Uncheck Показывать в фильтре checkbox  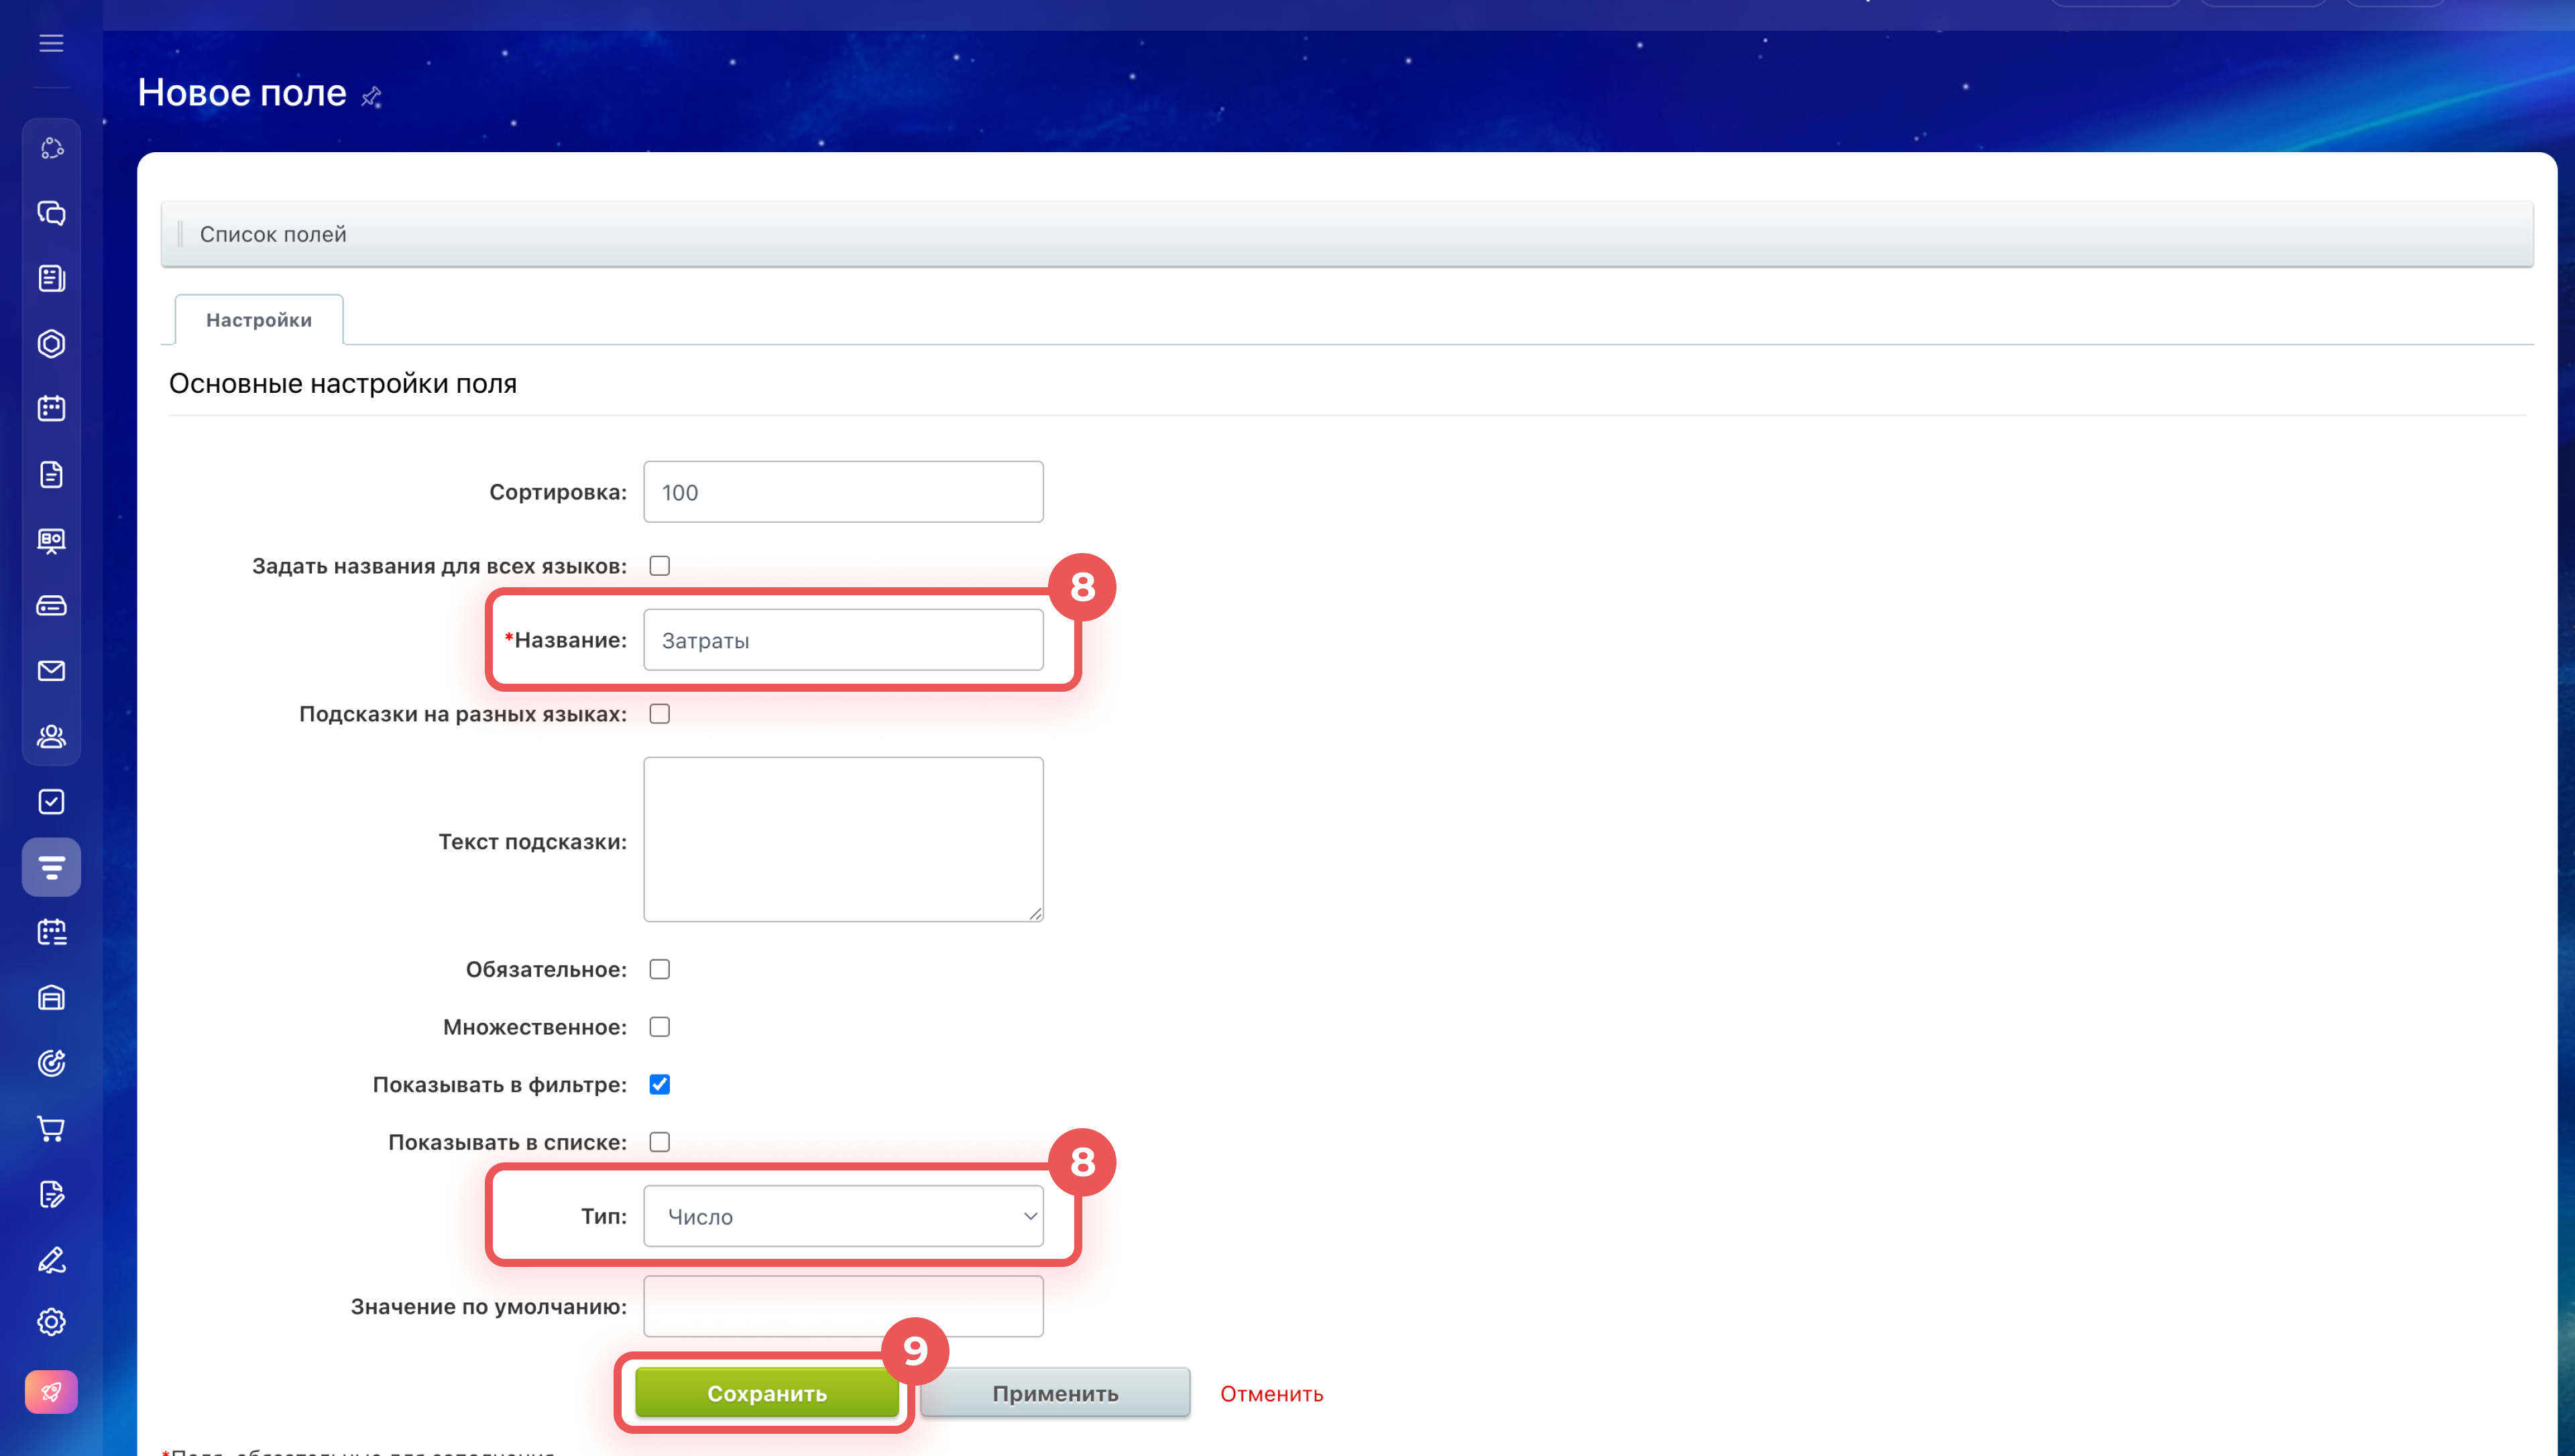click(659, 1084)
